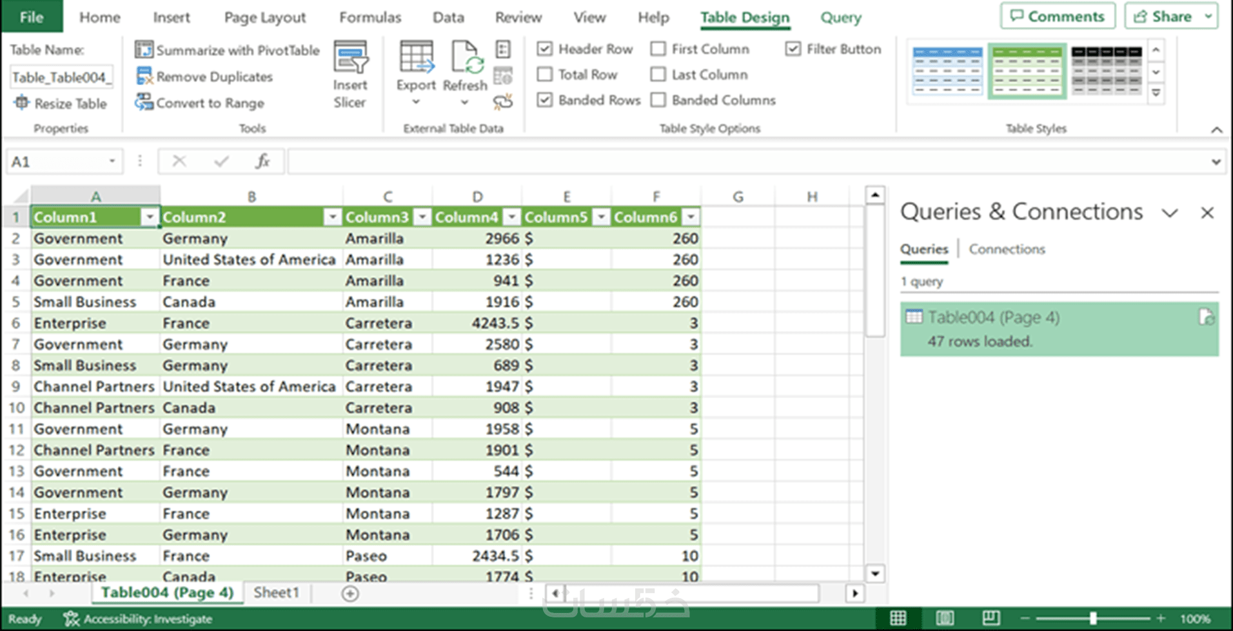Open the Page Layout ribbon tab

point(265,17)
